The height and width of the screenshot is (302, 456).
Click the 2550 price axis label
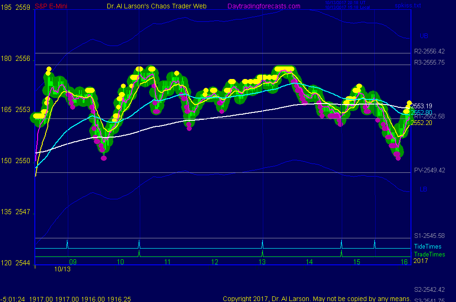pyautogui.click(x=23, y=161)
